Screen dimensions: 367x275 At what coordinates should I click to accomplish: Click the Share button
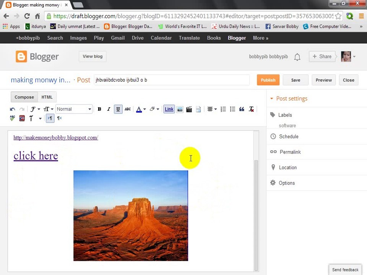click(x=322, y=57)
